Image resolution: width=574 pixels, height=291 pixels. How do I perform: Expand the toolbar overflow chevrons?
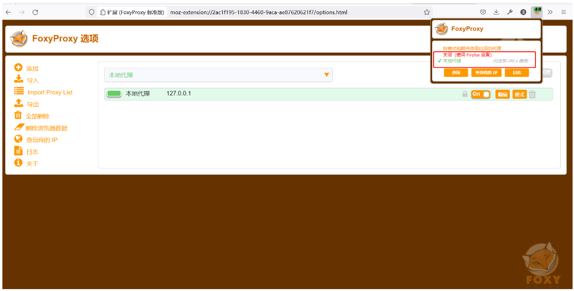[x=550, y=12]
